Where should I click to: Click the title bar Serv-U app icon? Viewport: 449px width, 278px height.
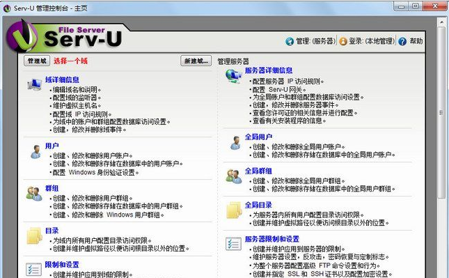(7, 8)
